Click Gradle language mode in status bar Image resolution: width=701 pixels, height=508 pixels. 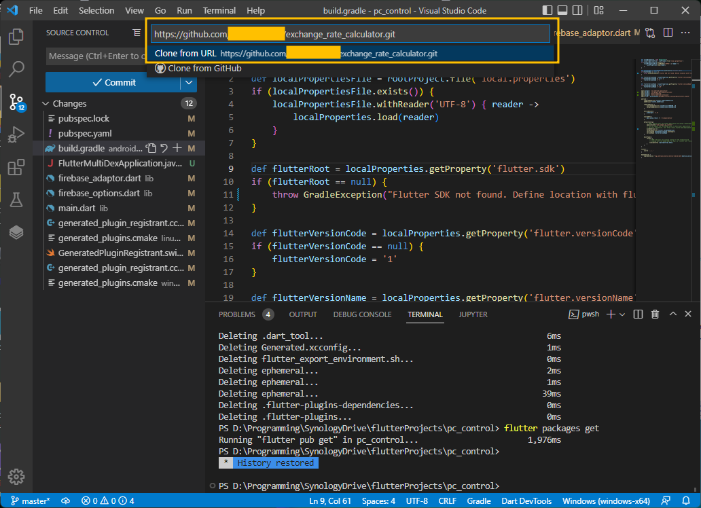[x=479, y=501]
